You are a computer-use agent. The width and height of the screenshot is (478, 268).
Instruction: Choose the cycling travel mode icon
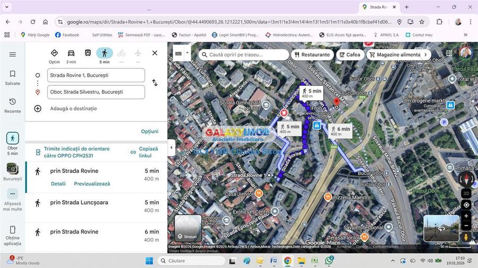(121, 53)
